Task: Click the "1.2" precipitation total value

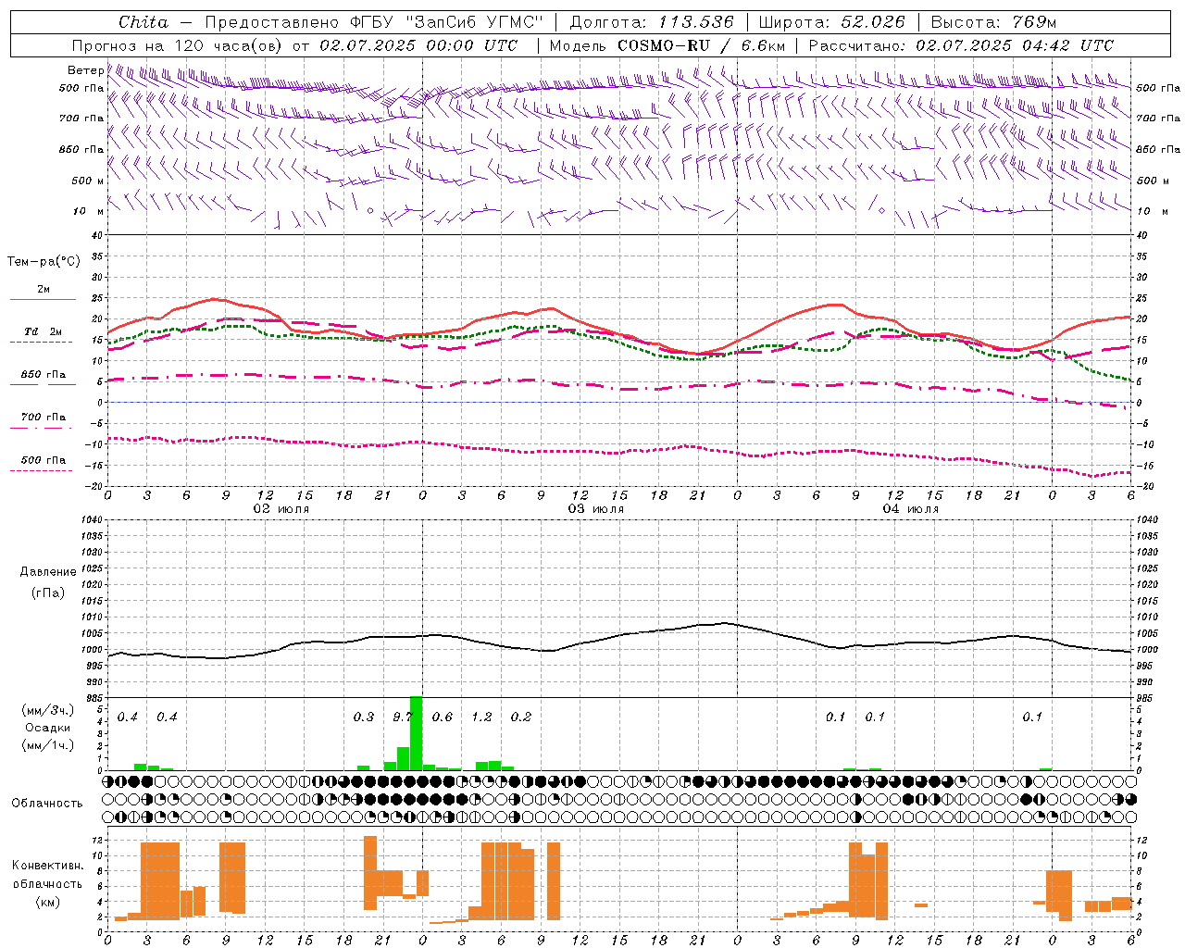Action: (481, 717)
